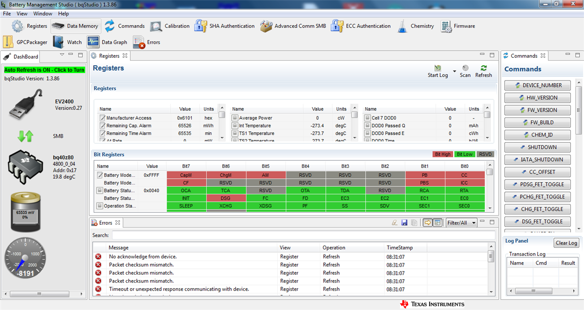Toggle Auto Refresh via the green banner
Viewport: 584px width, 310px height.
tap(45, 70)
